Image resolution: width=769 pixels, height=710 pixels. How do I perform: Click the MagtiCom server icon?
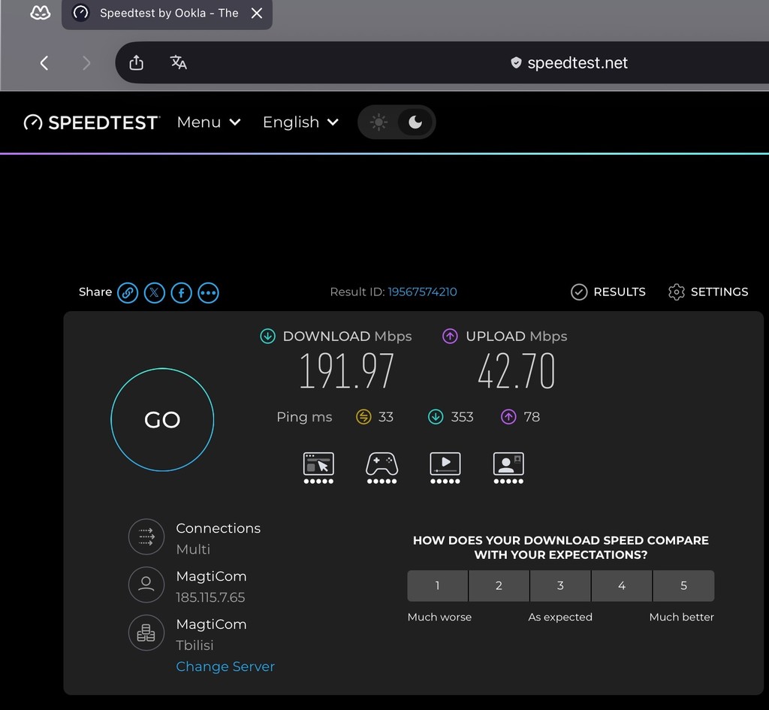[x=146, y=633]
